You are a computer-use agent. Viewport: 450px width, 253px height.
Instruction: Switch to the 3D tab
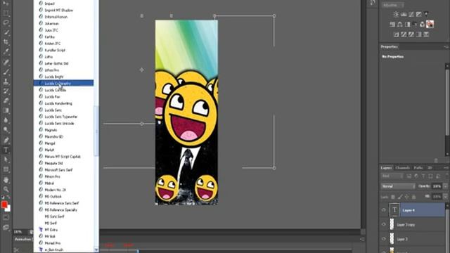click(430, 168)
